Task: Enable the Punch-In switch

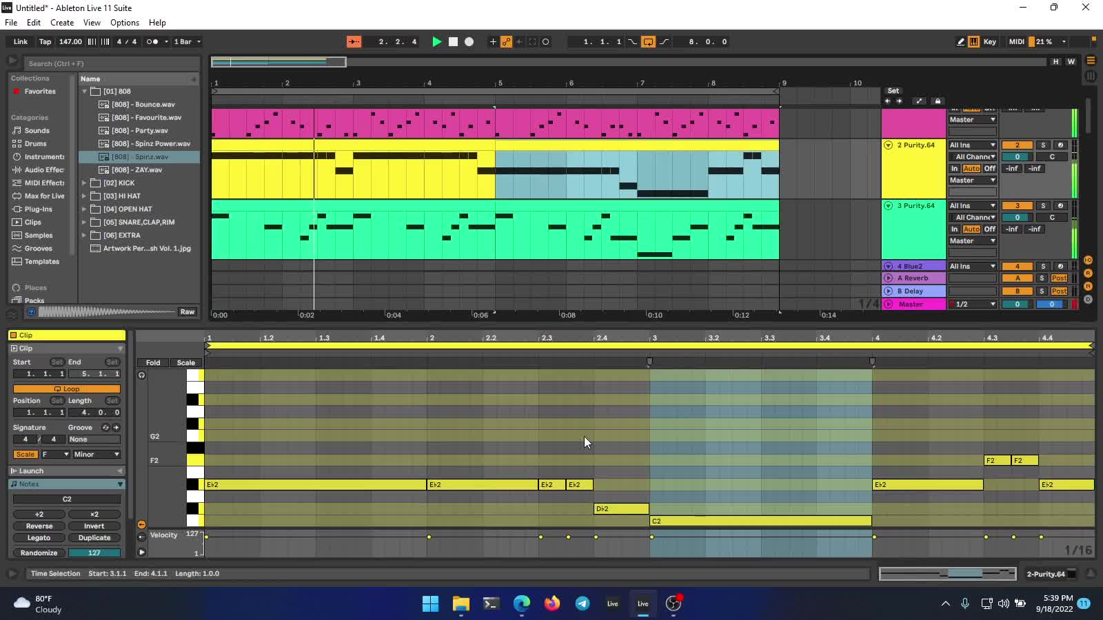Action: pyautogui.click(x=632, y=41)
